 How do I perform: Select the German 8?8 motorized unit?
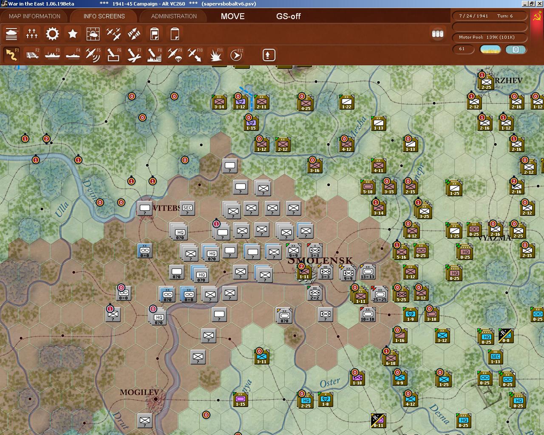click(x=284, y=315)
